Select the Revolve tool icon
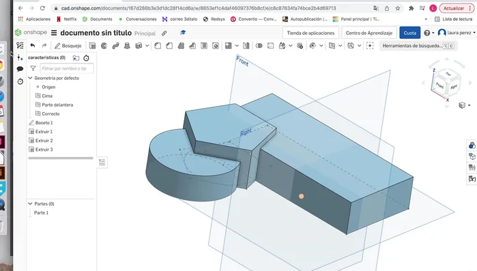The width and height of the screenshot is (477, 271). pyautogui.click(x=104, y=46)
